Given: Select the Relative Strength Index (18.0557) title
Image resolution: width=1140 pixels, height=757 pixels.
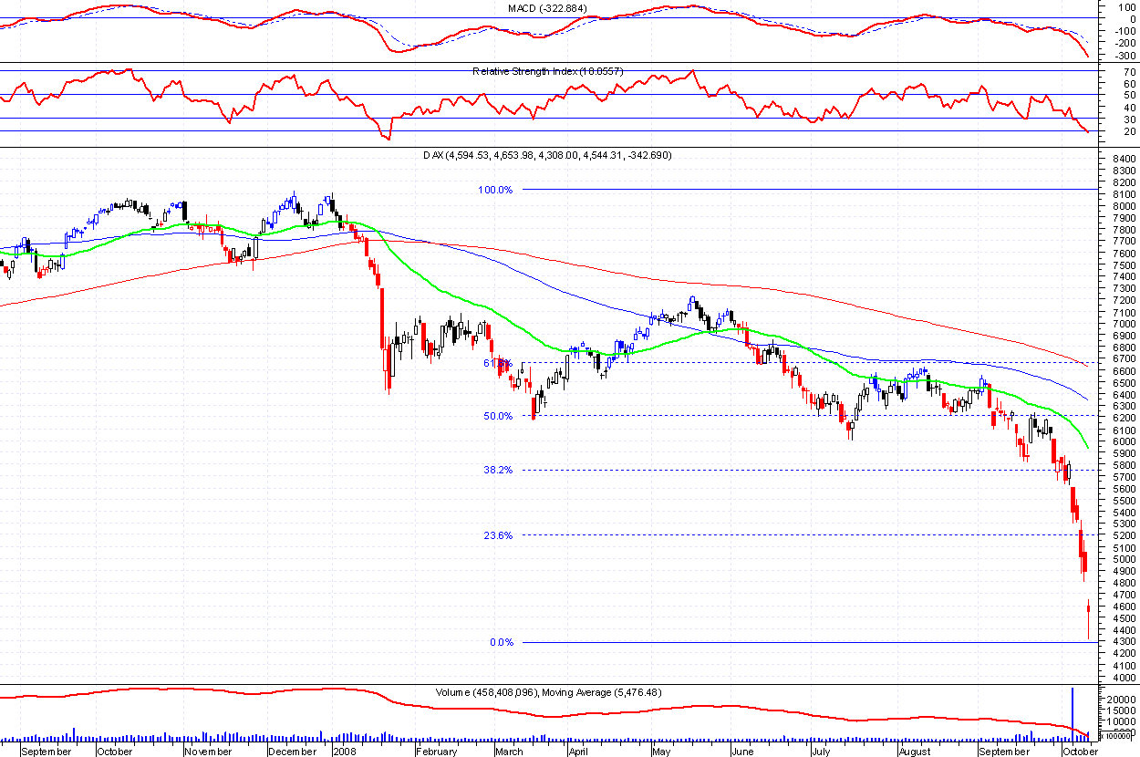Looking at the screenshot, I should click(x=547, y=71).
